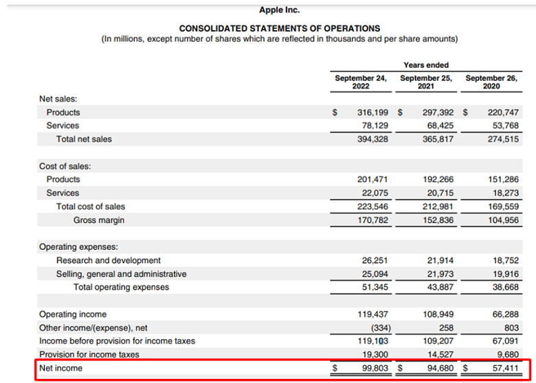Image resolution: width=536 pixels, height=383 pixels.
Task: Click the Consolidated Statements of Operations heading
Action: 279,28
